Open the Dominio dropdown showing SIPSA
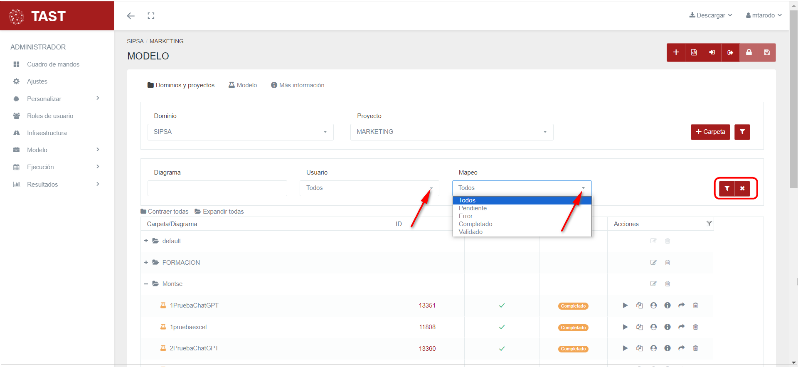 click(x=240, y=132)
